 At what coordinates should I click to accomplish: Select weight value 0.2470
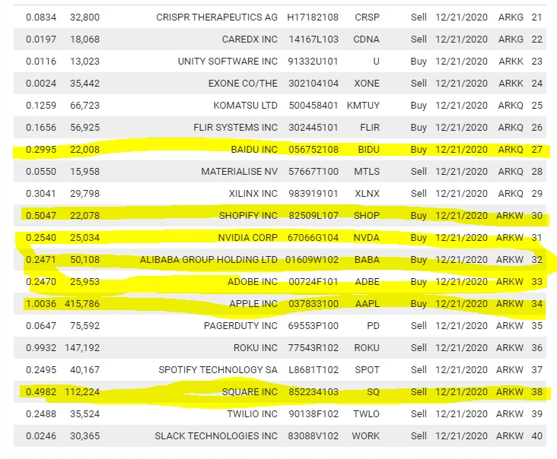click(41, 282)
